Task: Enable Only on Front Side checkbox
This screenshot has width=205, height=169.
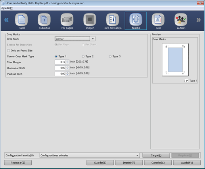Action: (x=8, y=51)
